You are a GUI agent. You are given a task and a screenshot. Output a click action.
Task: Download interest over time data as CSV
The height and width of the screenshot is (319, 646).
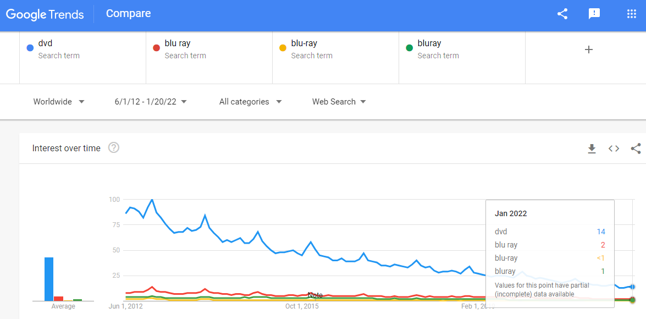pos(592,148)
